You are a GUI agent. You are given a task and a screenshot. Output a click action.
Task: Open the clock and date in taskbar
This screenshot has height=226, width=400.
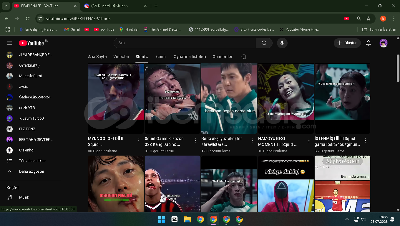point(379,219)
